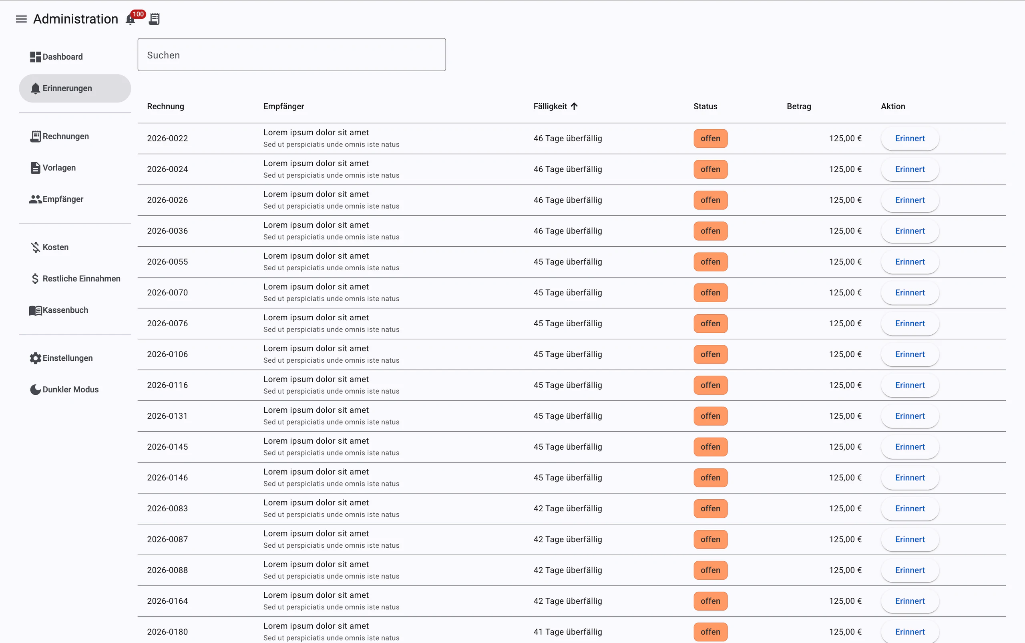This screenshot has width=1025, height=643.
Task: Enable Dunkler Modus
Action: pos(75,390)
